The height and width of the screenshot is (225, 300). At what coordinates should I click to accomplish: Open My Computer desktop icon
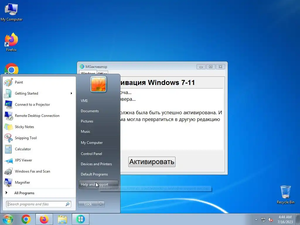(11, 12)
